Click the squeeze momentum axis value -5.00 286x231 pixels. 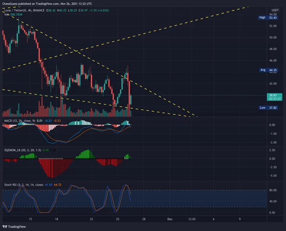[273, 175]
